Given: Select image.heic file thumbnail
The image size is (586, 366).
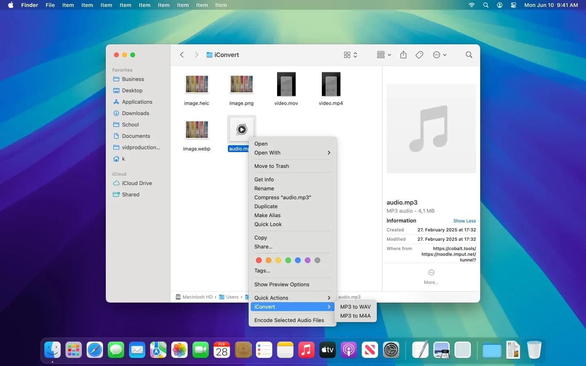Looking at the screenshot, I should 197,85.
